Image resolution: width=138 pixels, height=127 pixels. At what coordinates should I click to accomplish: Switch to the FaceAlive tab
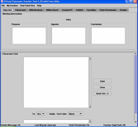(x=91, y=10)
